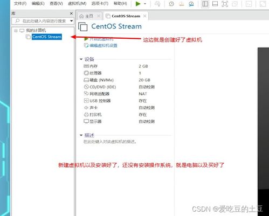The height and width of the screenshot is (216, 269).
Task: Open the 帮助(H) menu
Action: tap(120, 3)
